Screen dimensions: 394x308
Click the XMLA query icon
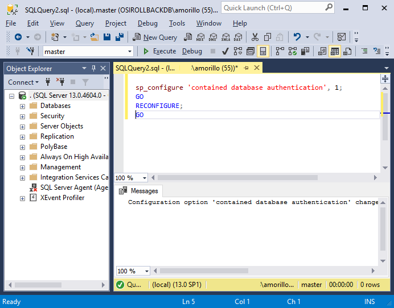[x=225, y=37]
